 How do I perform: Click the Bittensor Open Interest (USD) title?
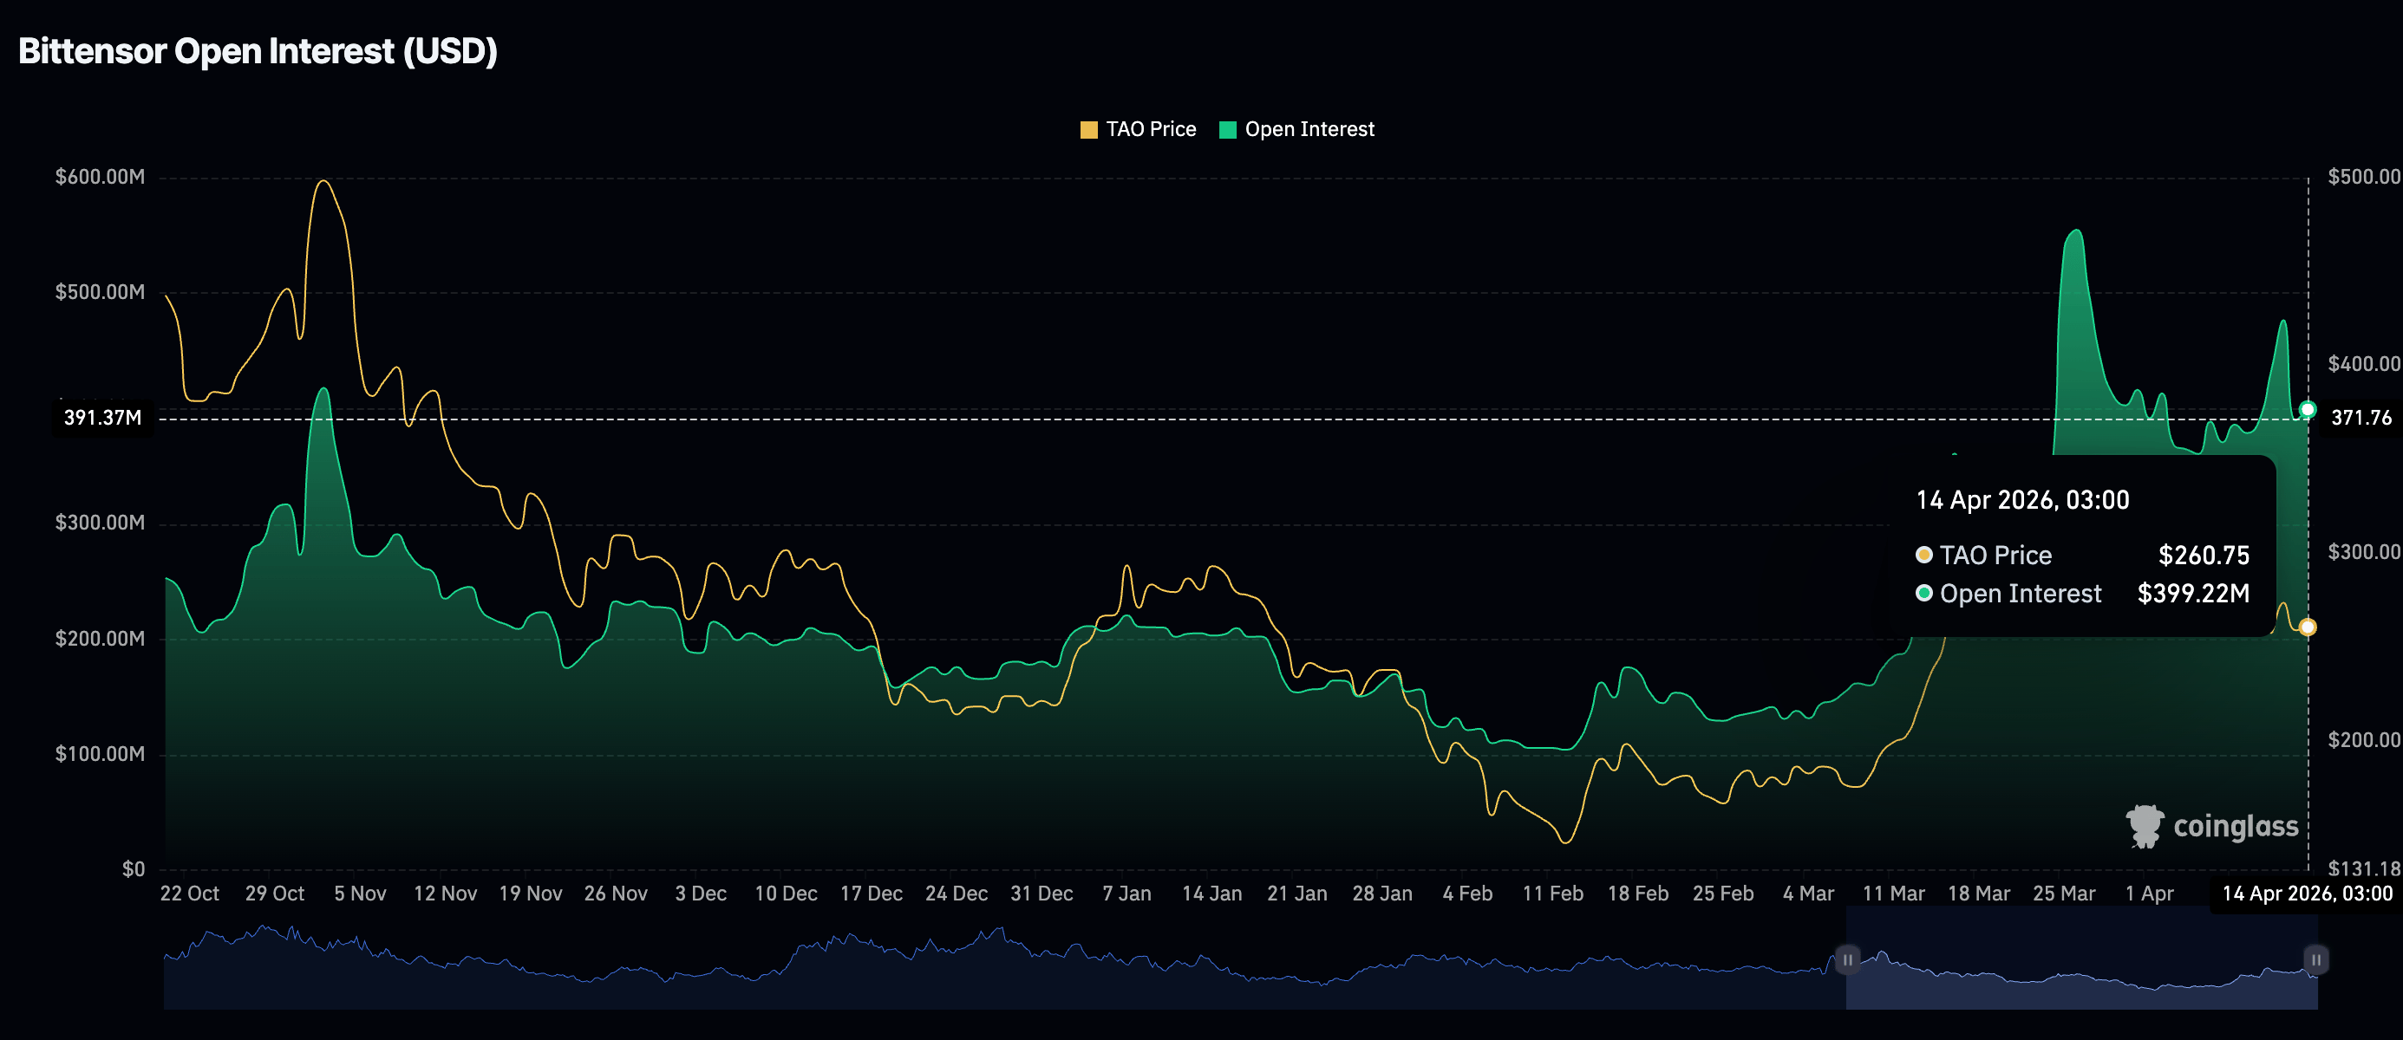coord(258,51)
